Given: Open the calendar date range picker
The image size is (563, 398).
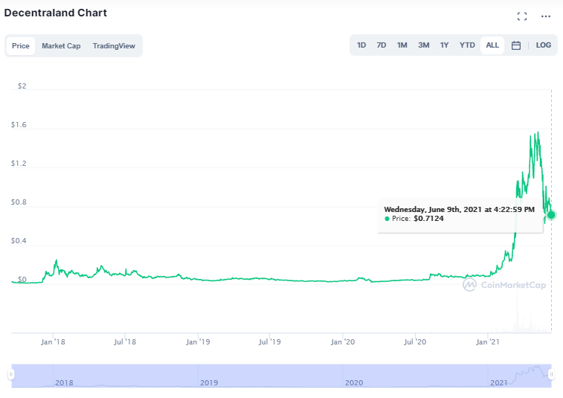Looking at the screenshot, I should point(516,45).
